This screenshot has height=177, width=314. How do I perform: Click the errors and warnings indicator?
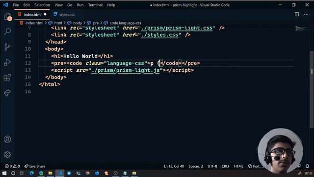click(x=12, y=166)
